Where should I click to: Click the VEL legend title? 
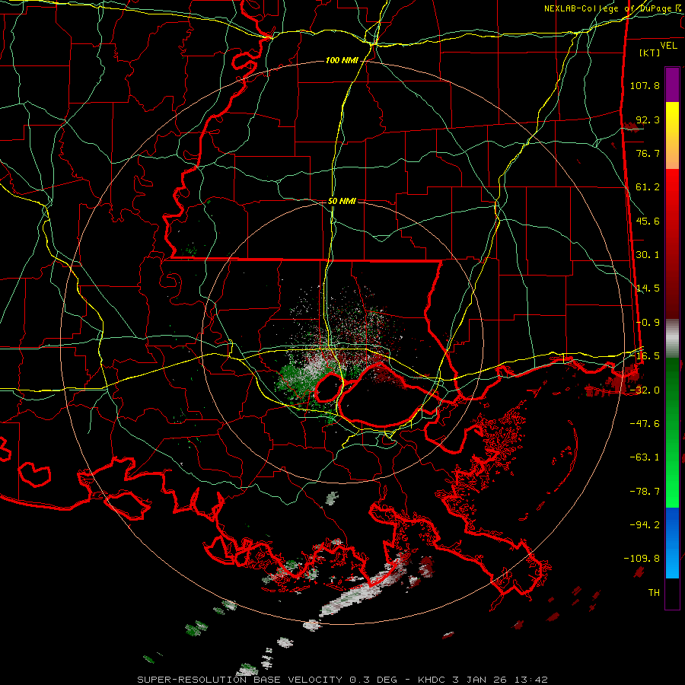tap(668, 46)
